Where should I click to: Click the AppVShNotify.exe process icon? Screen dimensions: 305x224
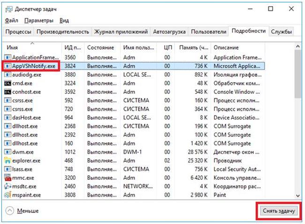click(8, 66)
